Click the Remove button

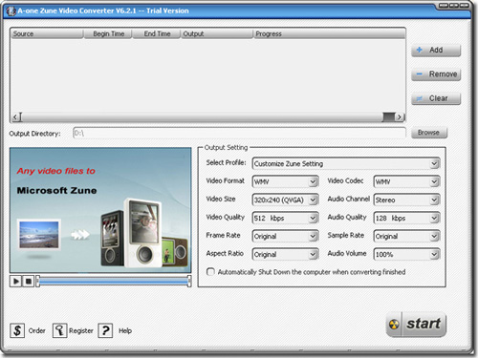[436, 74]
